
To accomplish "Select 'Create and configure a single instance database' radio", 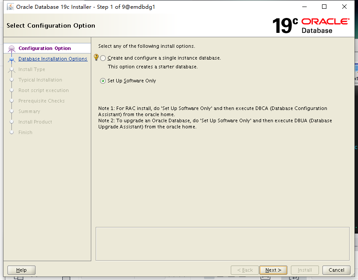I will [103, 58].
